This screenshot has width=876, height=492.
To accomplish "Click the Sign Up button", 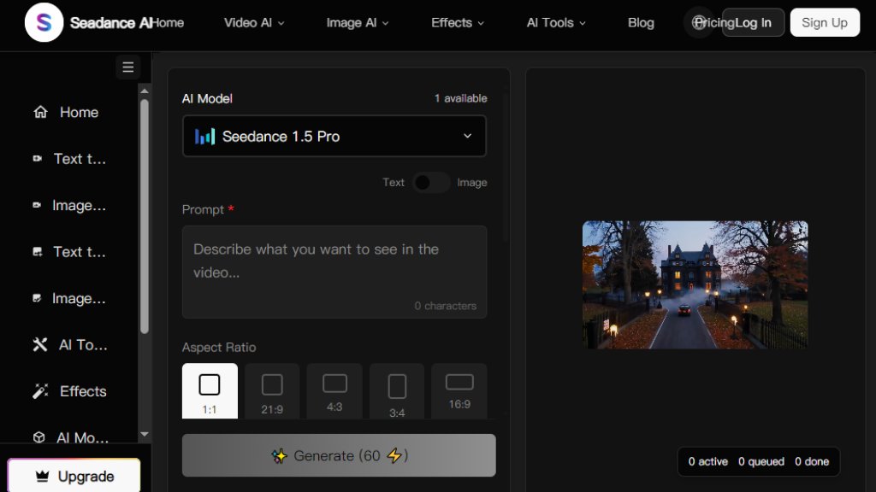I will [825, 23].
